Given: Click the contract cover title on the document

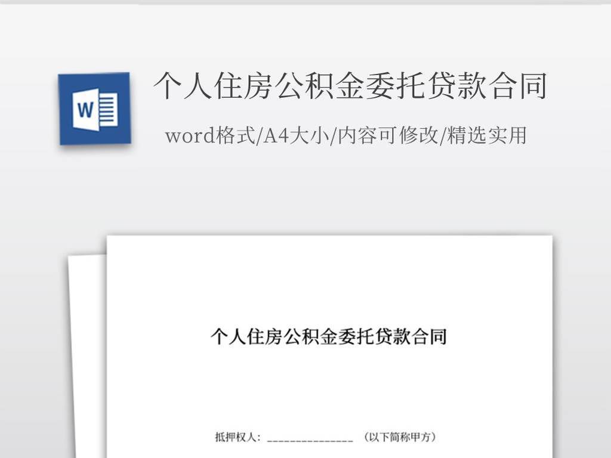Looking at the screenshot, I should tap(330, 336).
